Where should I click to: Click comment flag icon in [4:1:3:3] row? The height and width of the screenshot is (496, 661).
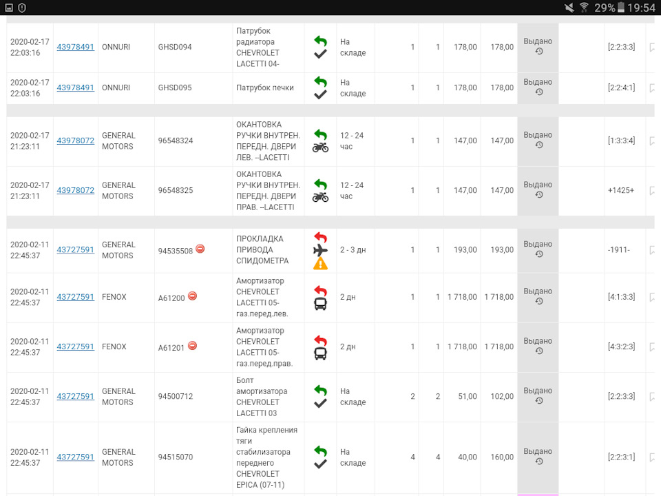(x=652, y=298)
